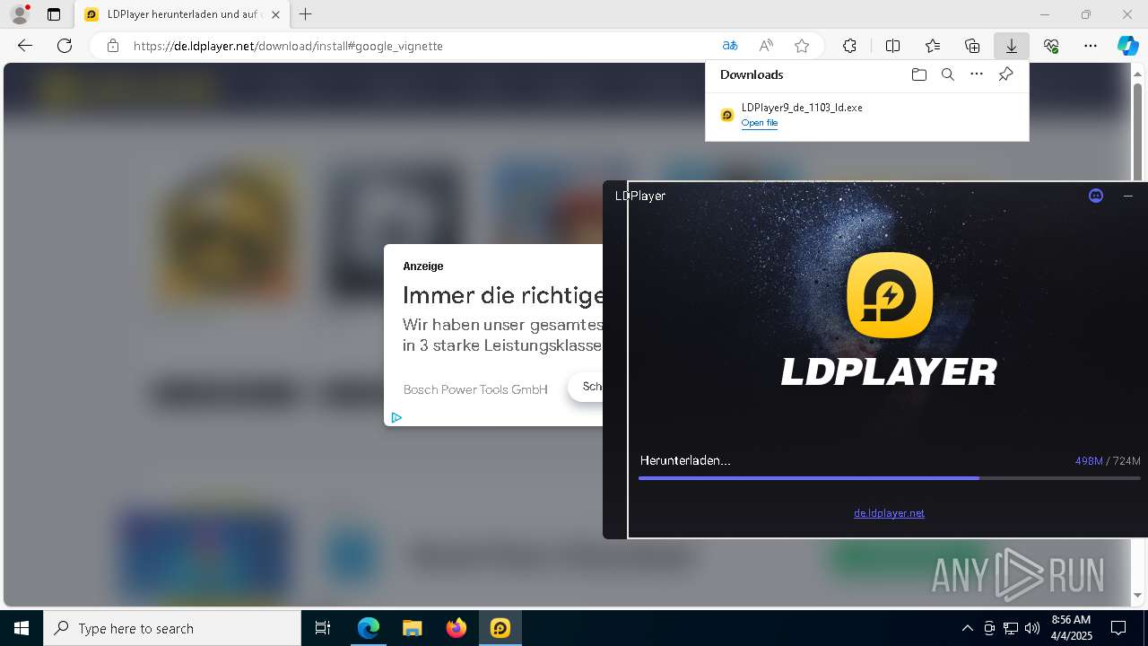Minimize the LDPlayer installer window
This screenshot has height=646, width=1148.
click(x=1128, y=196)
